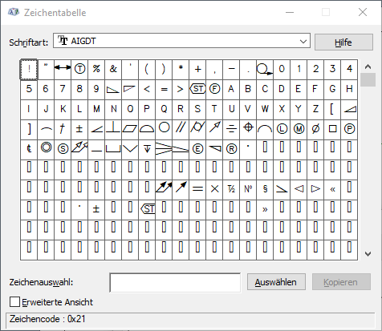Select the » double angle quote

click(265, 209)
